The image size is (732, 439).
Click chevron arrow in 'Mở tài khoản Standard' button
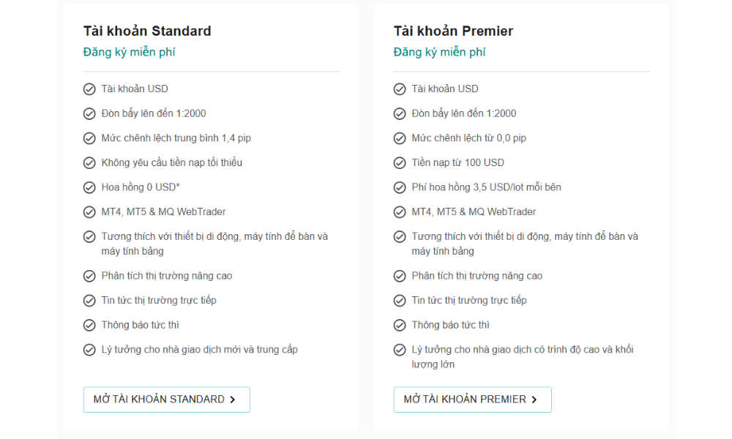coord(233,399)
